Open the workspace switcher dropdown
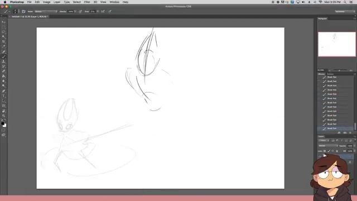Image resolution: width=357 pixels, height=201 pixels. (345, 11)
